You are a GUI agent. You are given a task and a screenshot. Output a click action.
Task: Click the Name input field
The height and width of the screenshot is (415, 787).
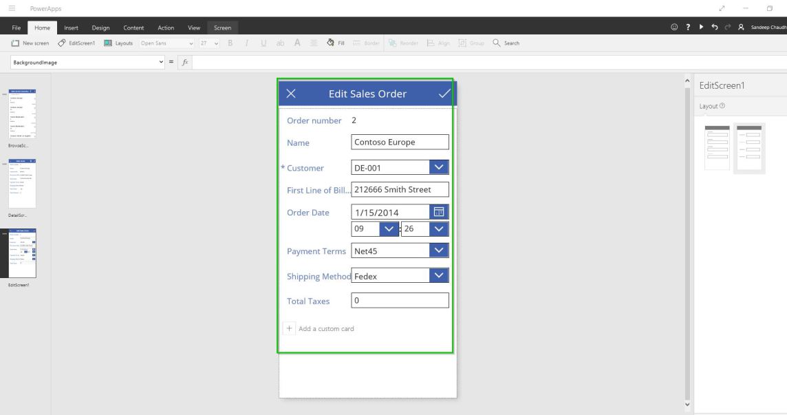400,142
